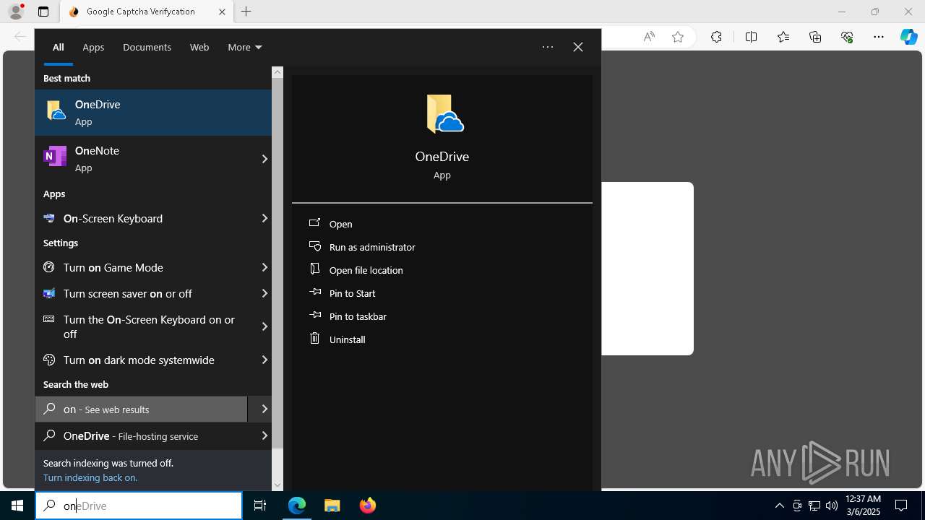
Task: Expand Turn screen saver on or off arrow
Action: tap(264, 293)
